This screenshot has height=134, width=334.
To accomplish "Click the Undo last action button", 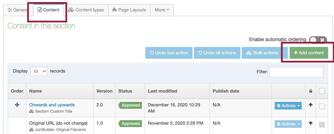I will tap(169, 53).
